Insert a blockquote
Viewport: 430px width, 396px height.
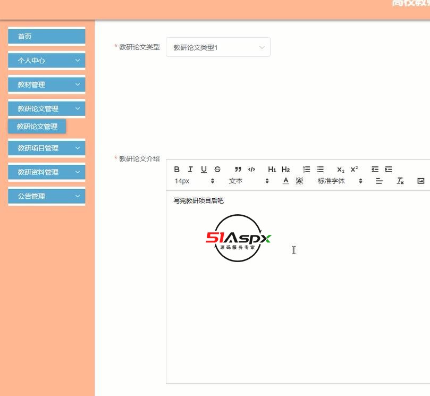[238, 169]
